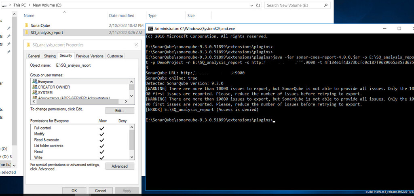This screenshot has width=414, height=196.
Task: Click the SYSTEM user icon in list
Action: [x=35, y=93]
